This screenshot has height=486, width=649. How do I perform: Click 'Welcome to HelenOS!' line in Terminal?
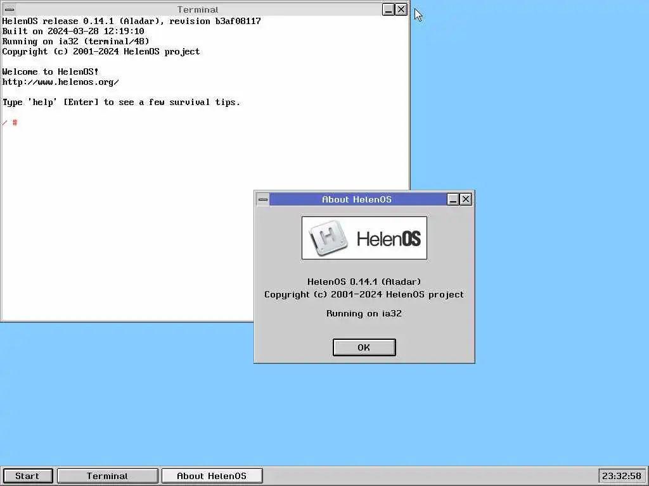tap(51, 72)
